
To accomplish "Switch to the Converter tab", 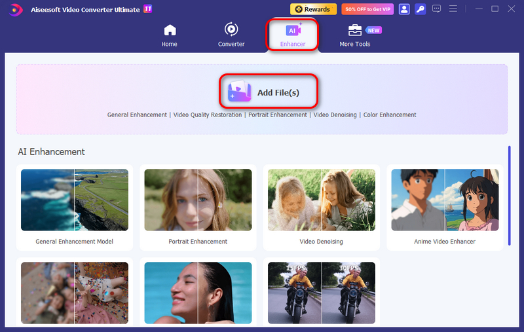I will (231, 36).
